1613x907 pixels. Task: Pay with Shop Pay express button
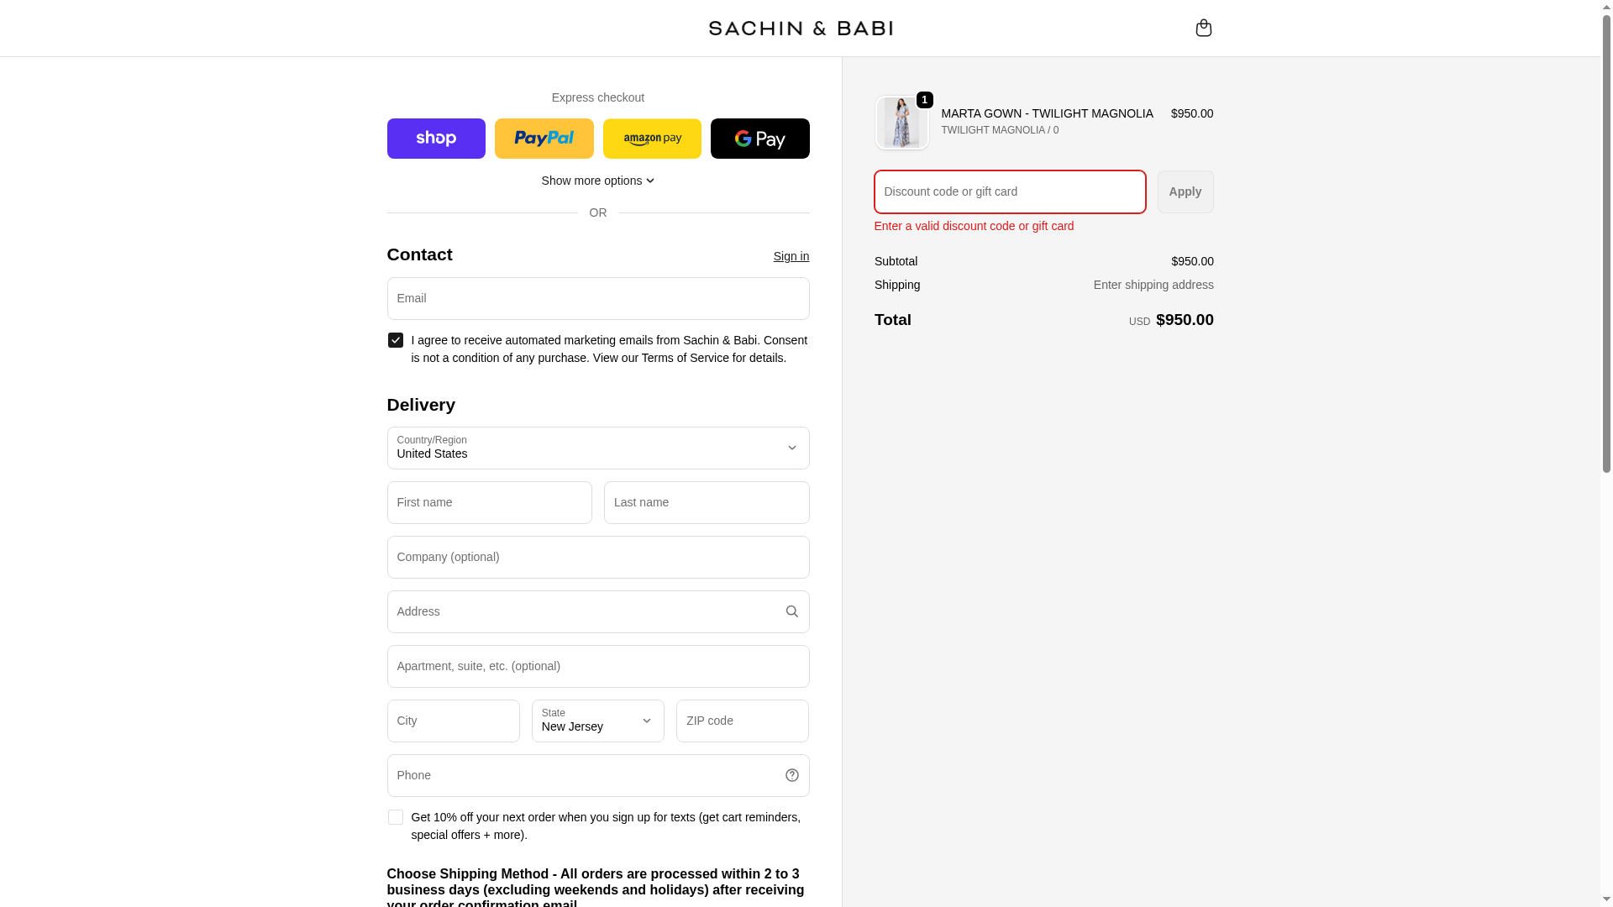[x=436, y=139]
